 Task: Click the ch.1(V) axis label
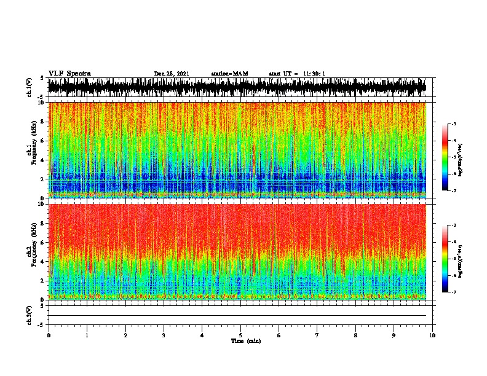click(30, 87)
